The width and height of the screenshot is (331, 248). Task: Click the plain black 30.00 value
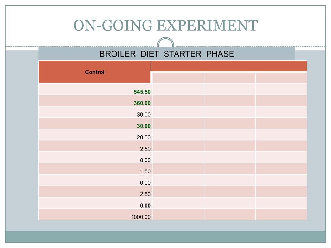point(144,115)
